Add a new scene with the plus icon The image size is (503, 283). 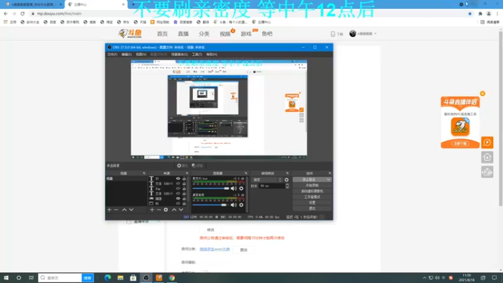point(109,209)
